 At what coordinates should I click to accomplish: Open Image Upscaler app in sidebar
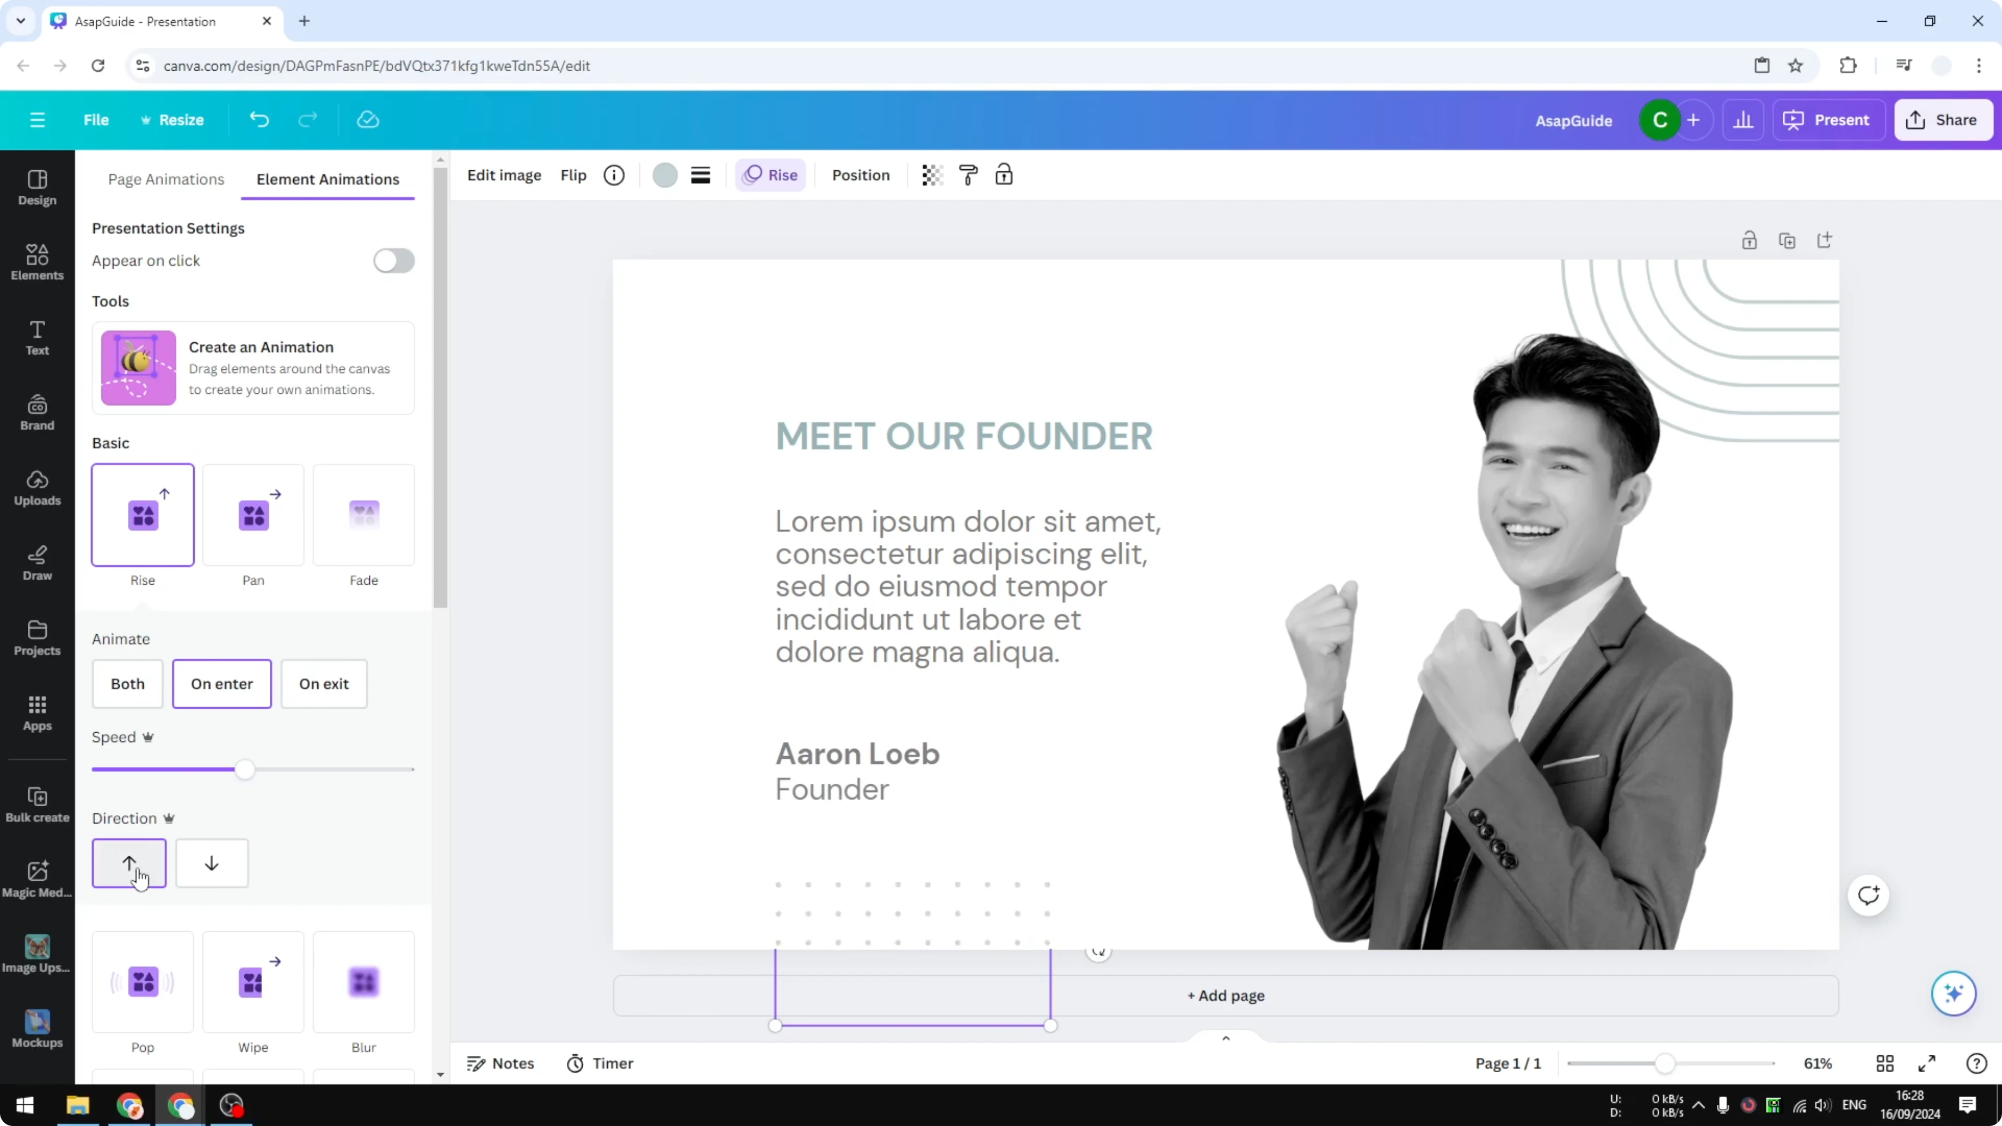point(38,955)
